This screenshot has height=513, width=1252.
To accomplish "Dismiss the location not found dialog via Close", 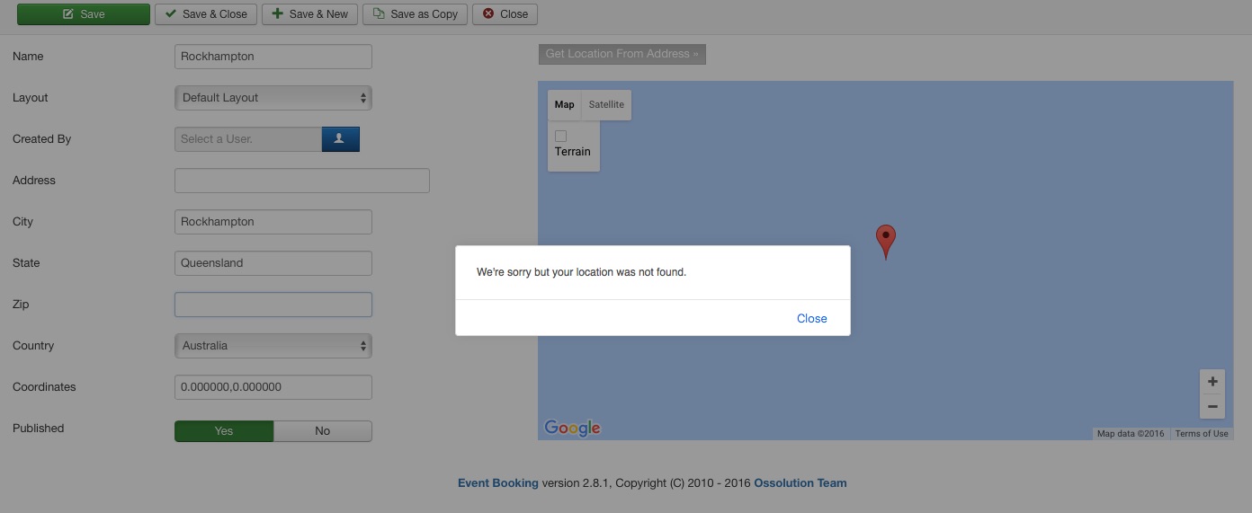I will coord(811,318).
